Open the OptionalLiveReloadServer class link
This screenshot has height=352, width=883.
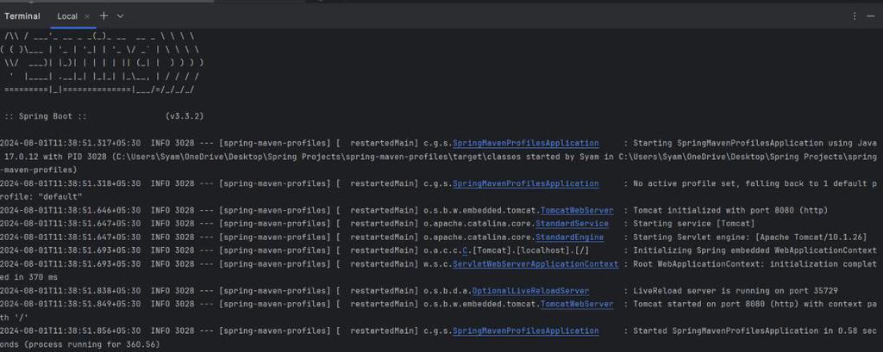tap(530, 291)
